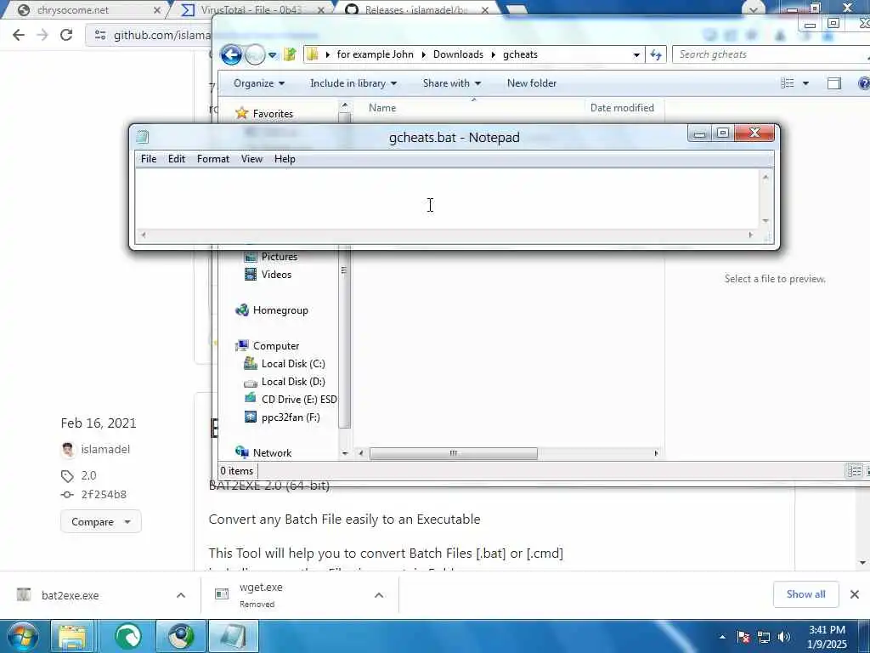Select Computer in navigation pane
Image resolution: width=870 pixels, height=653 pixels.
[276, 346]
